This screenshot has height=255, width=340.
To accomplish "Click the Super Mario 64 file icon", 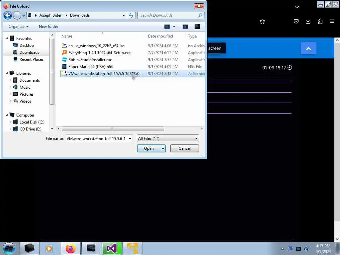I will (x=64, y=66).
